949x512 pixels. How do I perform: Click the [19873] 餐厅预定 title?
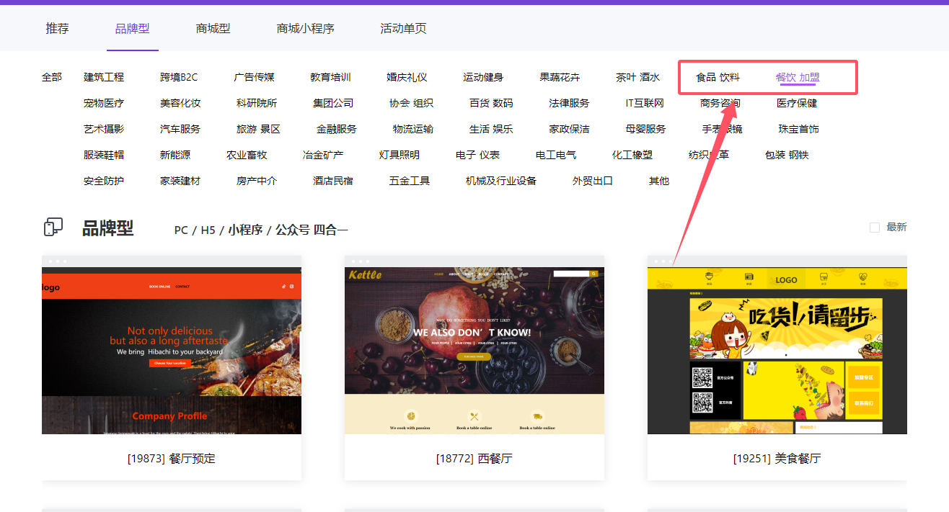(x=172, y=458)
